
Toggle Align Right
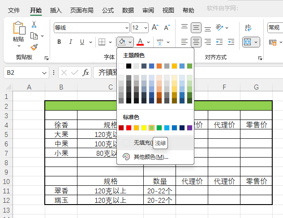pyautogui.click(x=208, y=42)
